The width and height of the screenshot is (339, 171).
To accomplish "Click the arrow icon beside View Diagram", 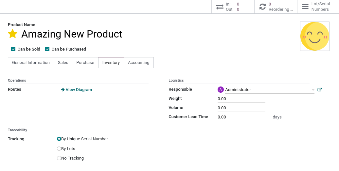I will 63,90.
